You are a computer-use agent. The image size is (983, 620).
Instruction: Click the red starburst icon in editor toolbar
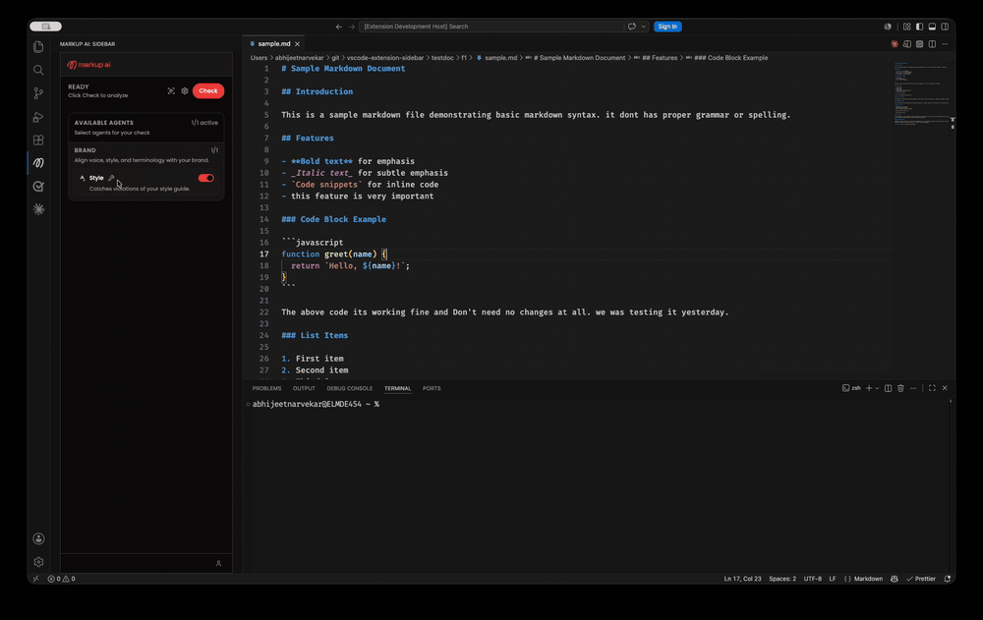click(895, 44)
